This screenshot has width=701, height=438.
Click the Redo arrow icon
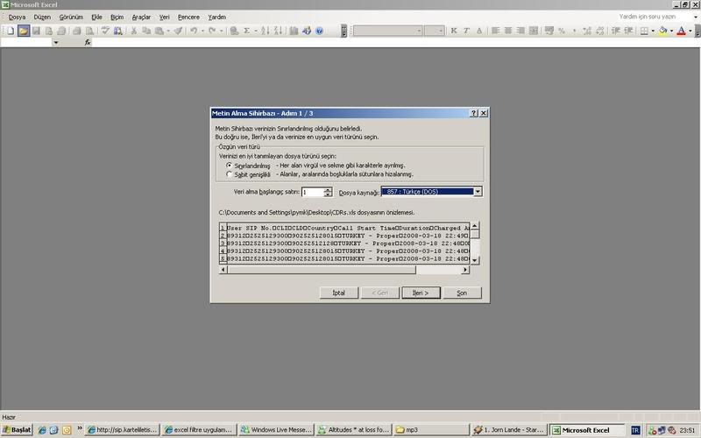tap(212, 31)
